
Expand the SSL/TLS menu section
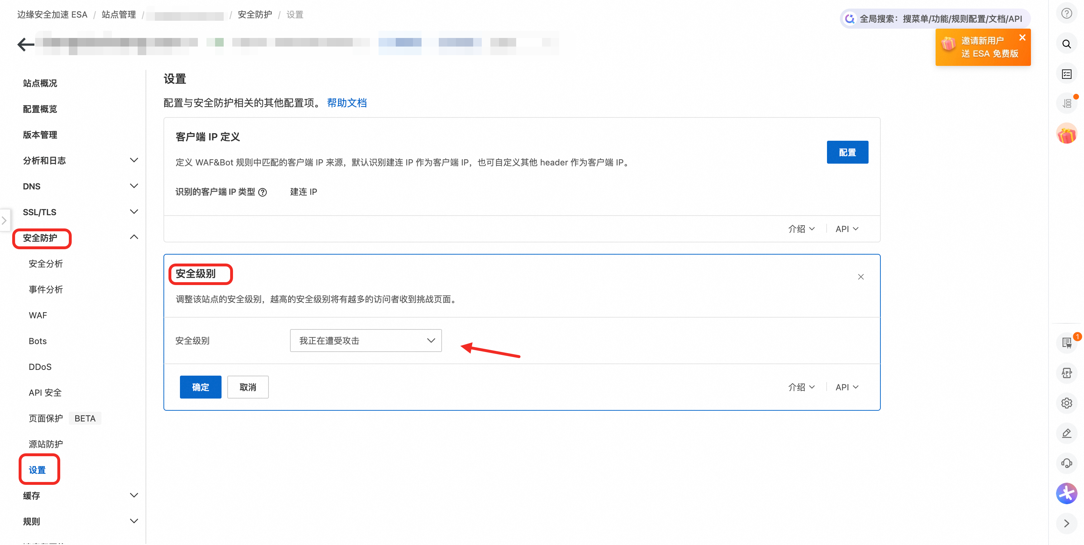tap(134, 212)
